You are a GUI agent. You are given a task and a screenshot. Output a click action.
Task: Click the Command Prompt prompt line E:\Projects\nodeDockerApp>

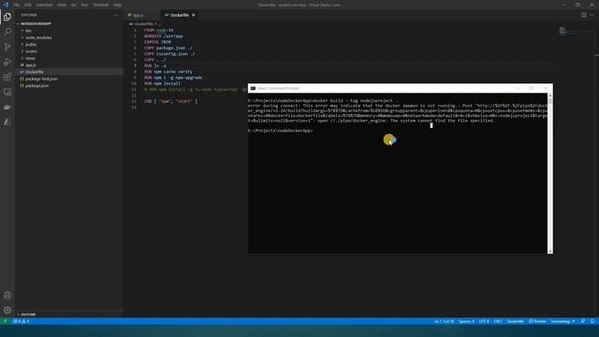coord(281,131)
